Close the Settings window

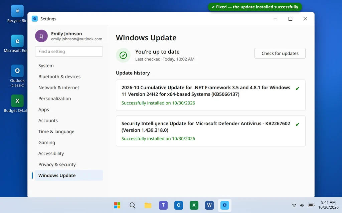click(305, 19)
